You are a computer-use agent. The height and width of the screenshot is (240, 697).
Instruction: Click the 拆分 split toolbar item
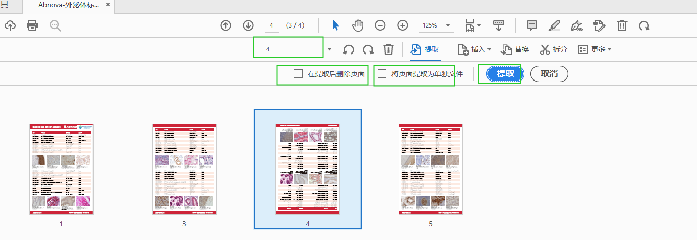(553, 49)
